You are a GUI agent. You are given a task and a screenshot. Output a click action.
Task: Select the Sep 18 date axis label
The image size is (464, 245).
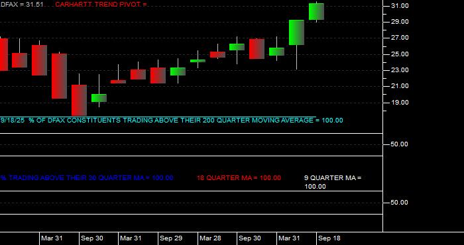[x=329, y=238]
